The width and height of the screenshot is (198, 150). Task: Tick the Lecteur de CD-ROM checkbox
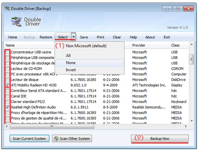point(8,69)
